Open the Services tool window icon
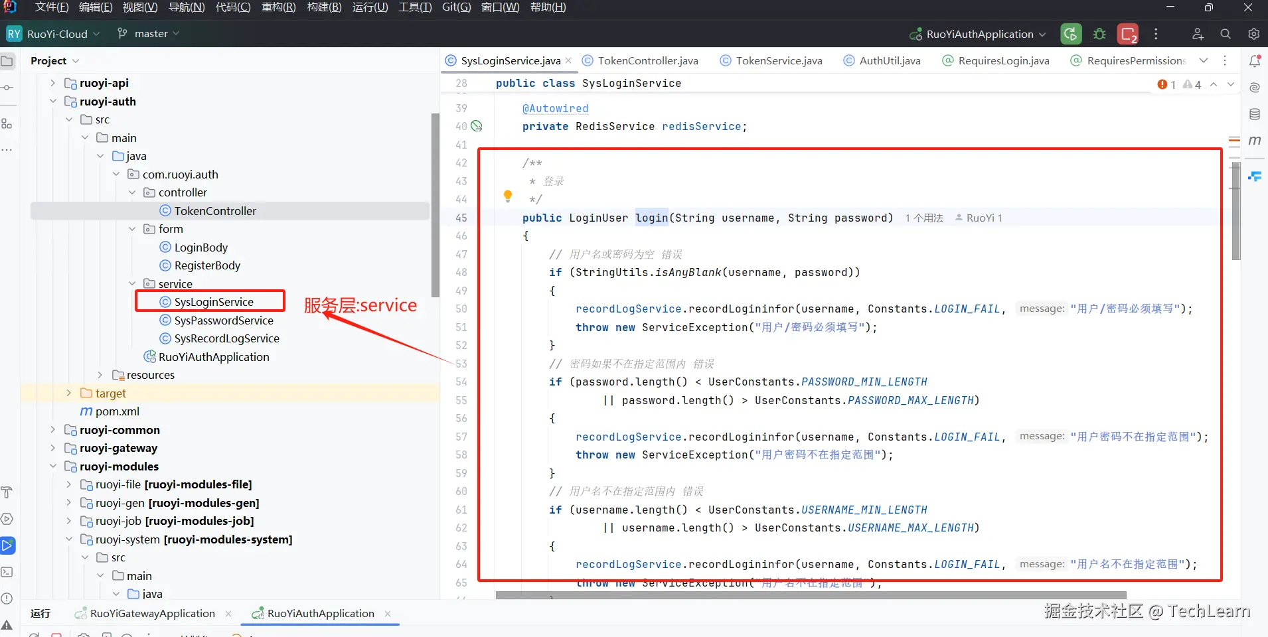This screenshot has width=1268, height=637. click(7, 519)
